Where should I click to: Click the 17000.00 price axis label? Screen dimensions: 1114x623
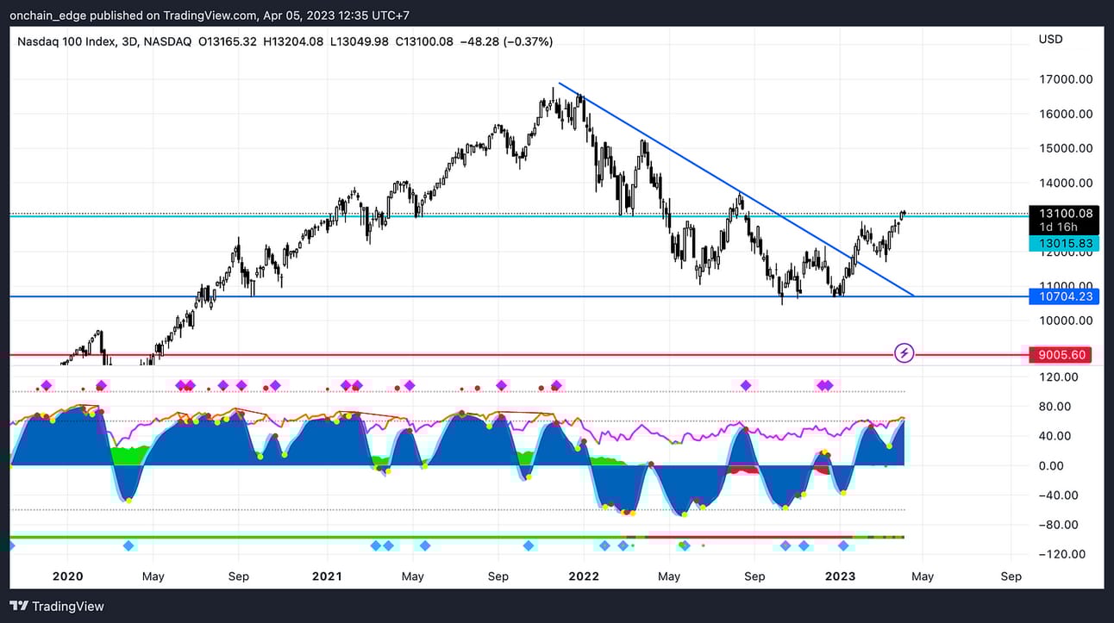pos(1067,79)
